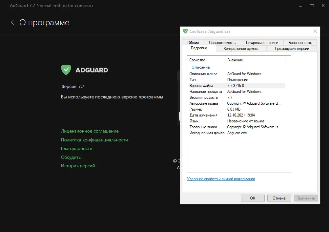The image size is (329, 232).
Task: Open the Совместимость tab
Action: tap(222, 43)
